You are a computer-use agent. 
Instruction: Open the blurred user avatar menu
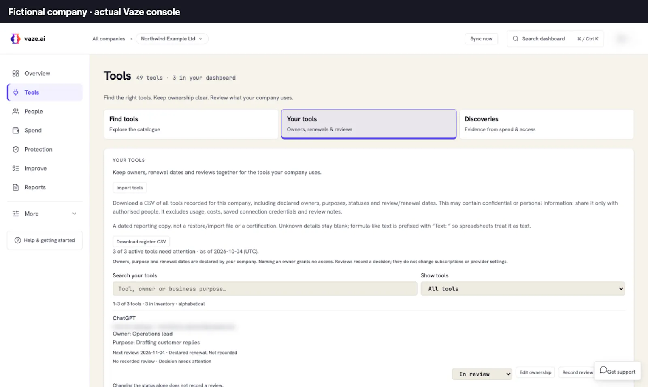[x=622, y=39]
